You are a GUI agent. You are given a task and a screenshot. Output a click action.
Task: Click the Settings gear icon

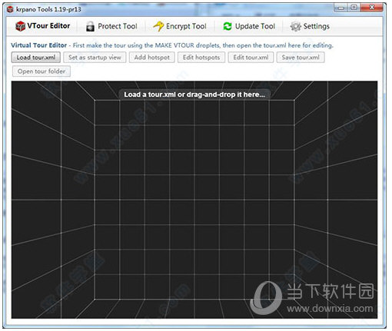tap(295, 26)
